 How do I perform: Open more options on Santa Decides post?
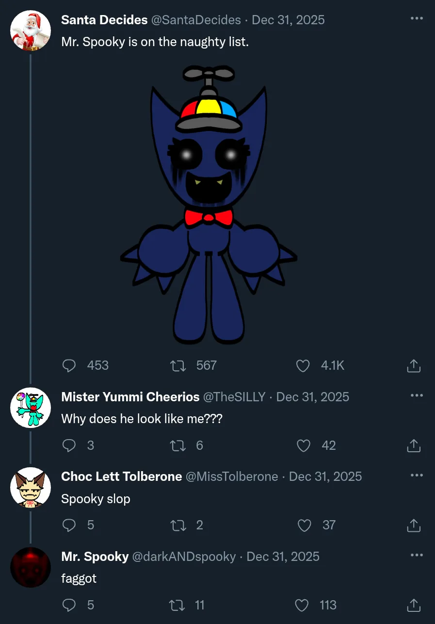point(417,18)
